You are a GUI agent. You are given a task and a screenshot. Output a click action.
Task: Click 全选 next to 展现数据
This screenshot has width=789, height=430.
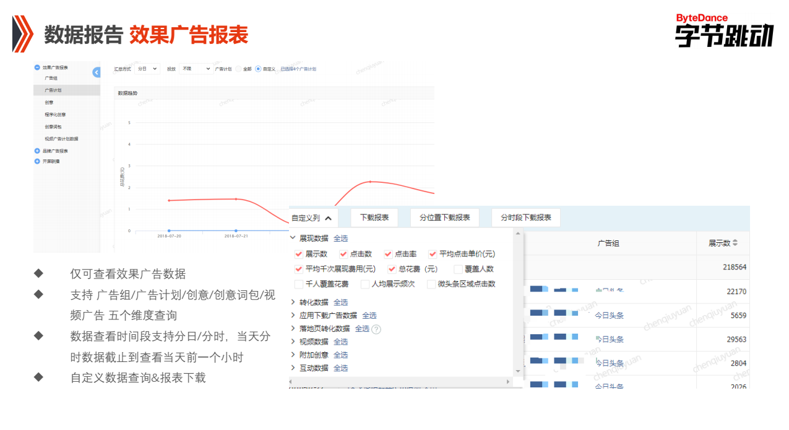342,238
